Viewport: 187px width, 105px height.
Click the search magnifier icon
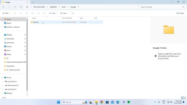click(x=183, y=7)
